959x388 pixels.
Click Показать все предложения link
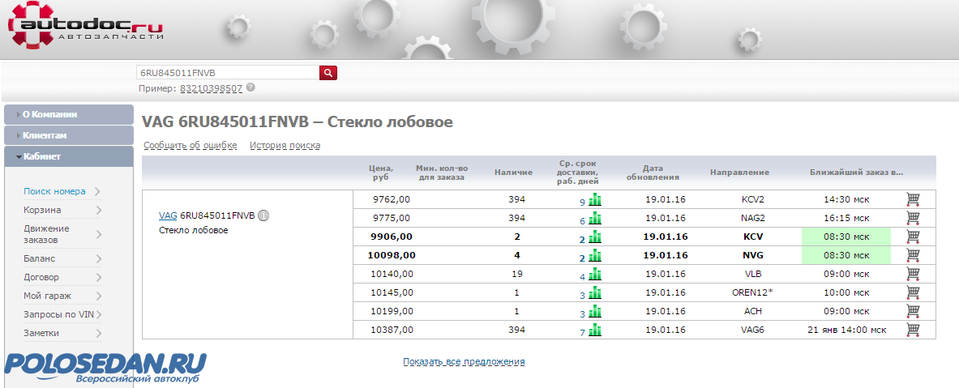[x=464, y=361]
